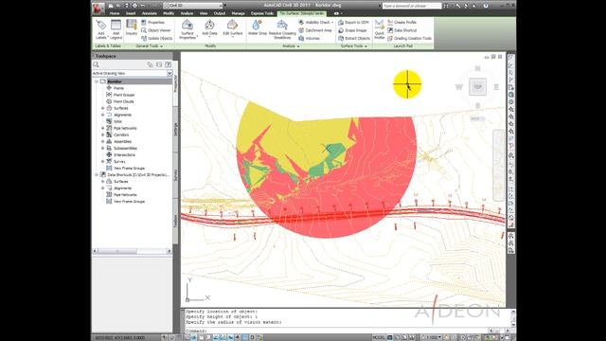Open the Home ribbon tab
Screen dimensions: 606x341
click(x=115, y=13)
